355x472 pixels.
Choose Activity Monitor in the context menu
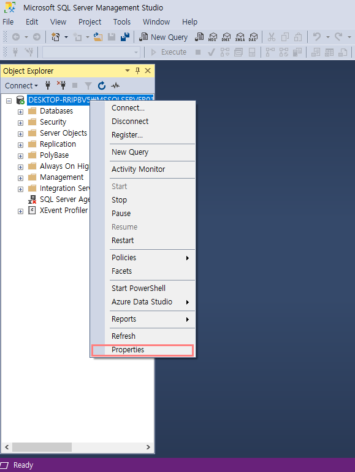pyautogui.click(x=142, y=169)
